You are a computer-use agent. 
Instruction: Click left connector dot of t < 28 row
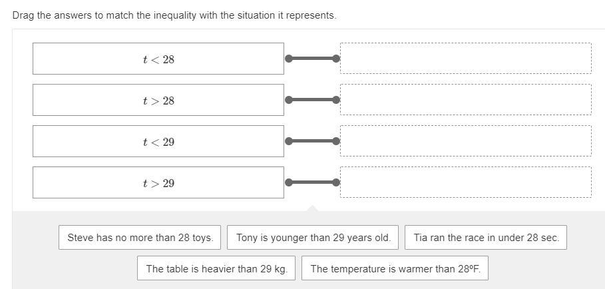click(x=289, y=59)
